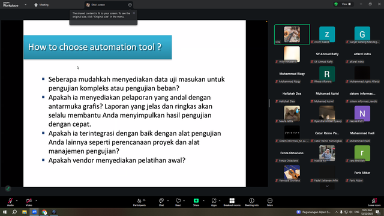This screenshot has height=216, width=384.
Task: Show more participants with down chevron
Action: 327,186
